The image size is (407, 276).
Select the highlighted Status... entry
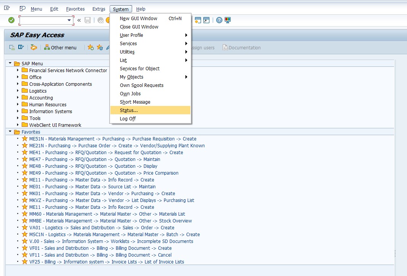(150, 110)
